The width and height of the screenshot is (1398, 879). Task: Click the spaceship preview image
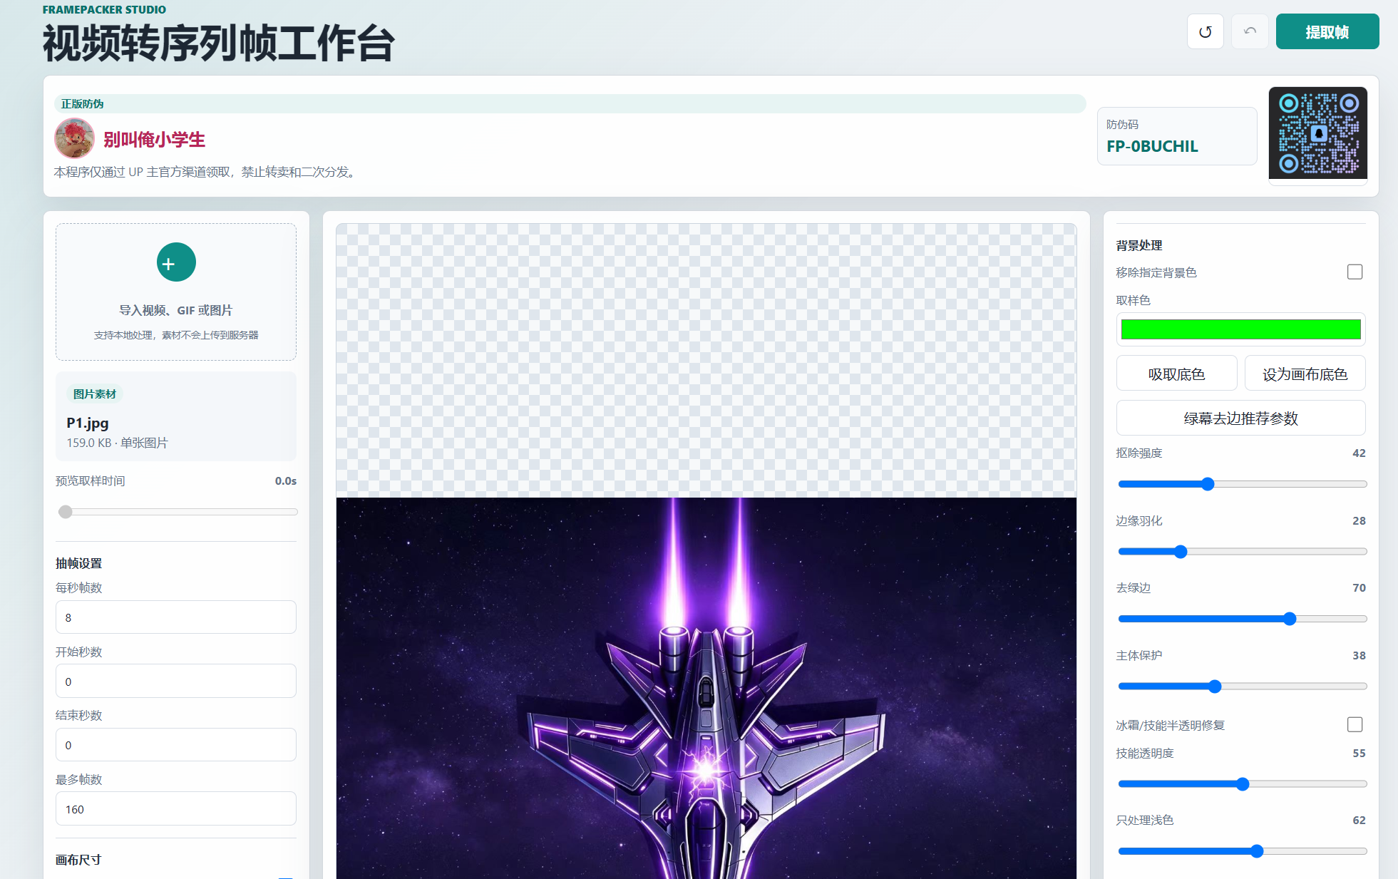click(706, 688)
